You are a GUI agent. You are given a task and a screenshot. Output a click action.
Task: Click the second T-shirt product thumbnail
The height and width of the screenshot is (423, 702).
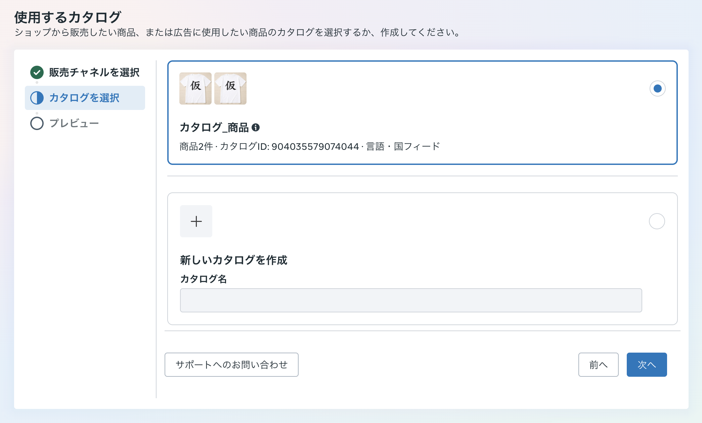coord(230,88)
